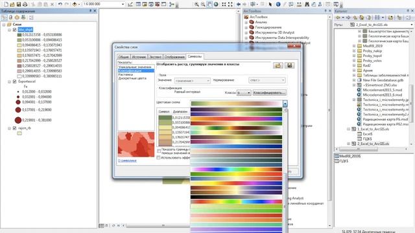Toggle visibility of the idw_shp4 layer
This screenshot has width=415, height=233.
tap(14, 30)
